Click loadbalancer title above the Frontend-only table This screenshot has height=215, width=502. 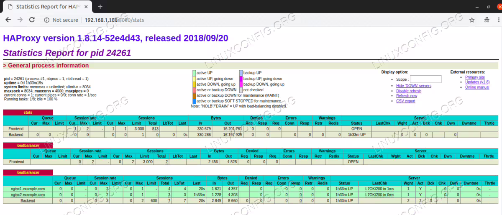coord(28,145)
